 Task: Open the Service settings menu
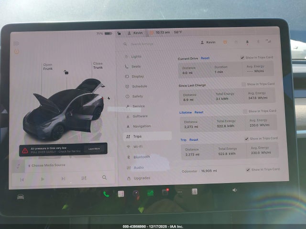(x=135, y=106)
